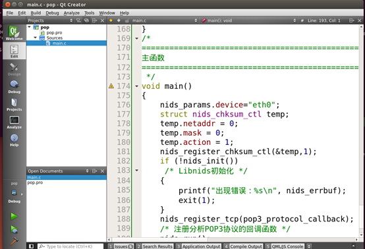
Task: Toggle Compile Output pane
Action: [x=243, y=246]
